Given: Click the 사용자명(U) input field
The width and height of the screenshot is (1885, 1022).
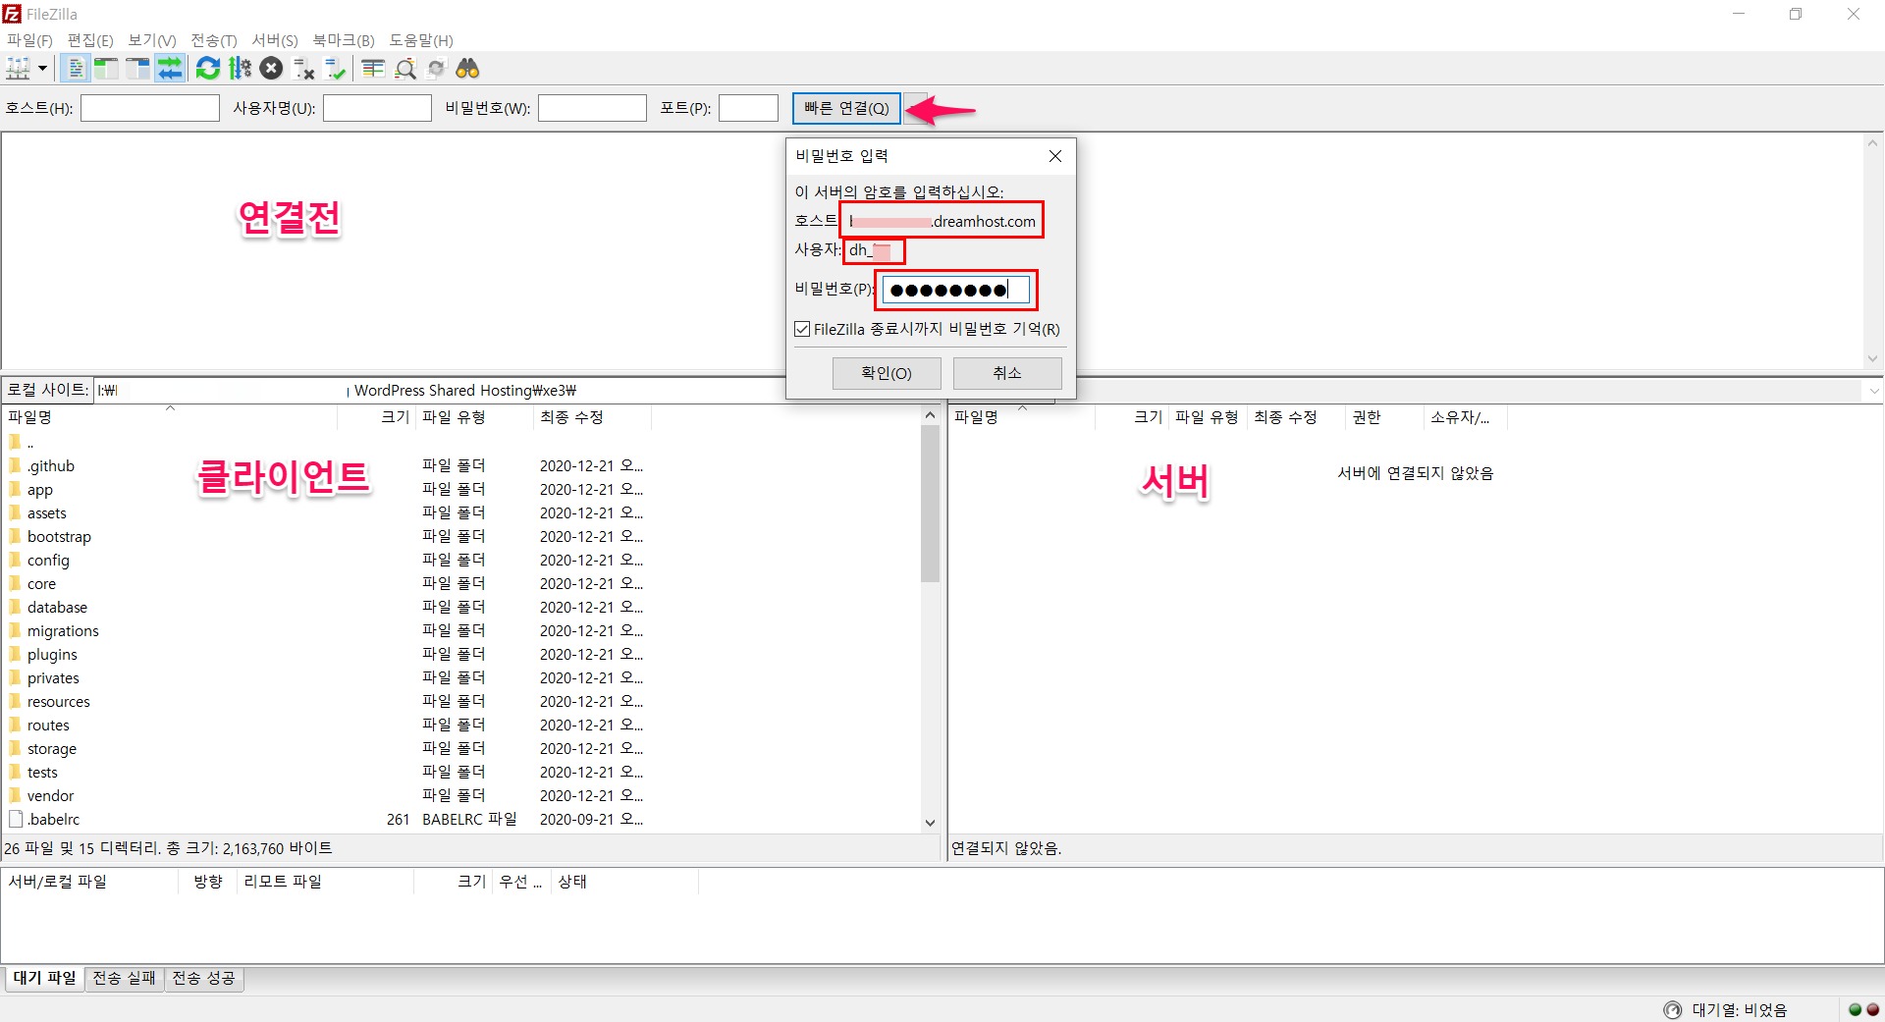Looking at the screenshot, I should click(377, 108).
